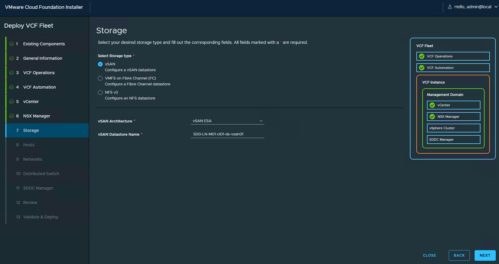Click the user profile icon beside Hello admin@local

[x=450, y=7]
